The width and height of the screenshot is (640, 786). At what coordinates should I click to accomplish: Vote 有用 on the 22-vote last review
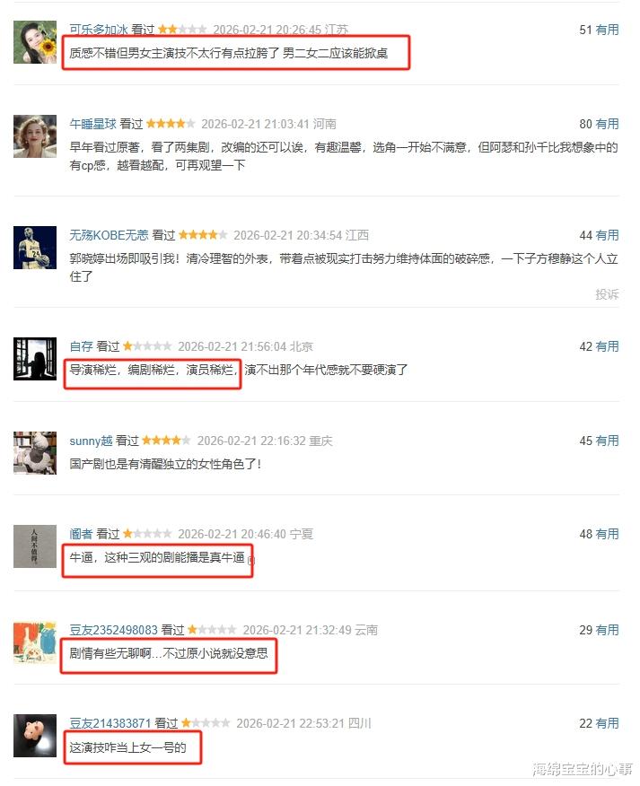(x=607, y=723)
